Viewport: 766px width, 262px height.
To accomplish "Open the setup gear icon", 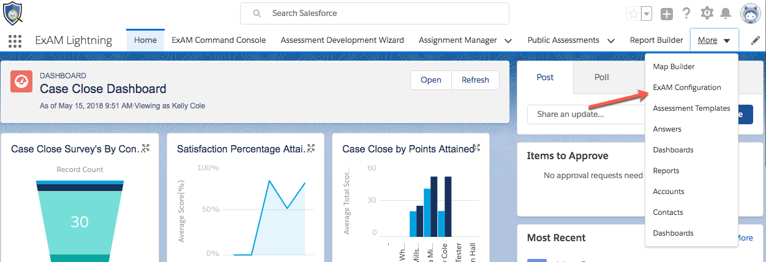I will click(x=707, y=13).
